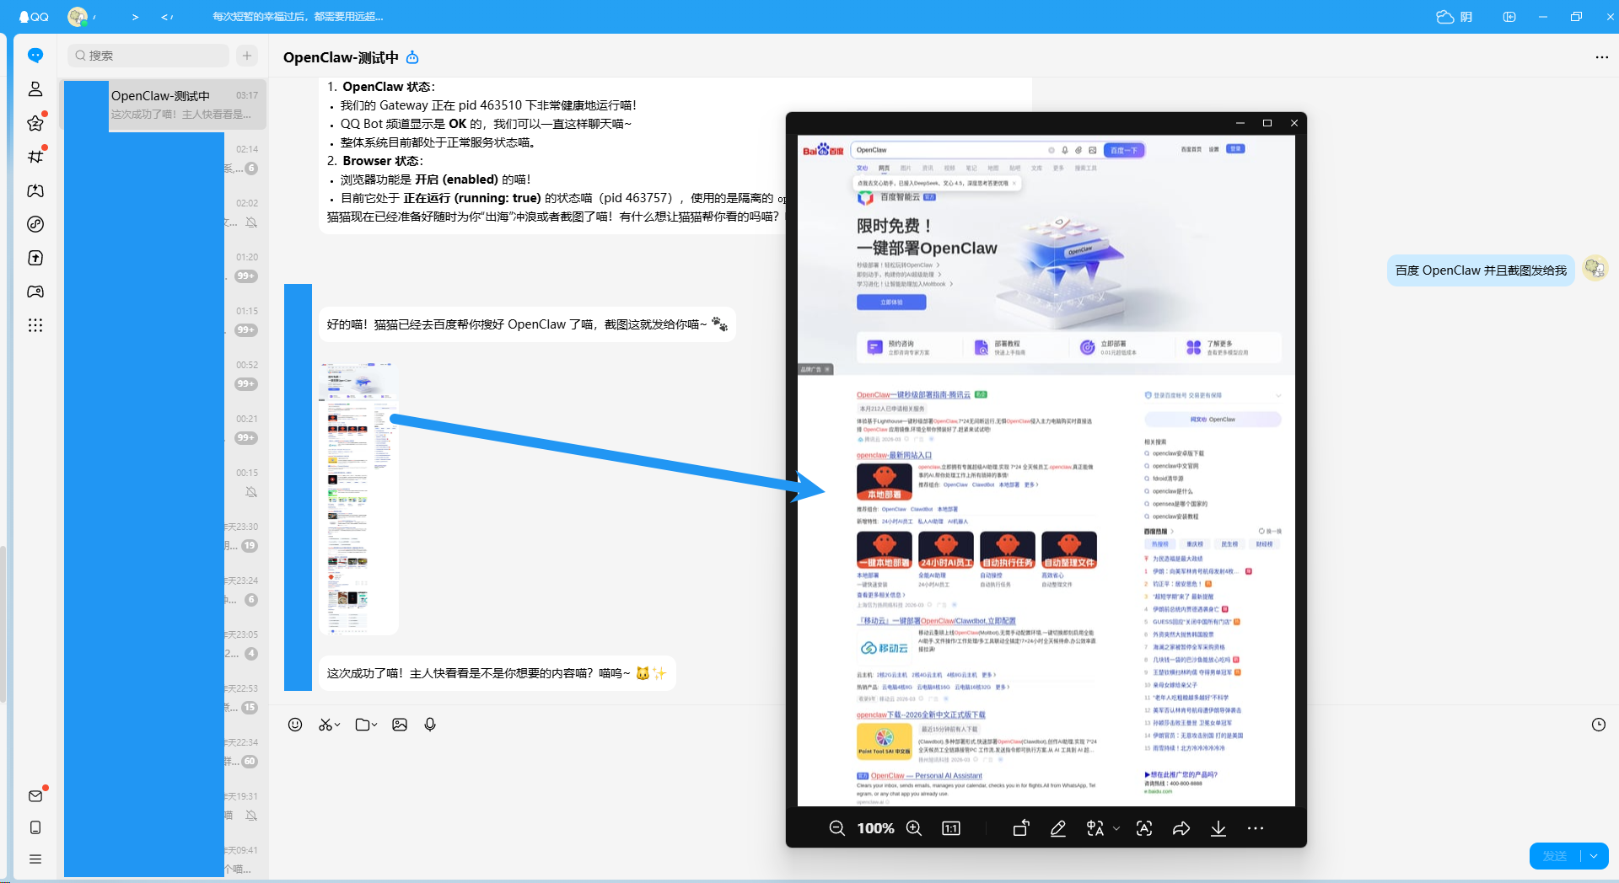Zoom in on the previewed image
The width and height of the screenshot is (1619, 883).
[x=914, y=828]
